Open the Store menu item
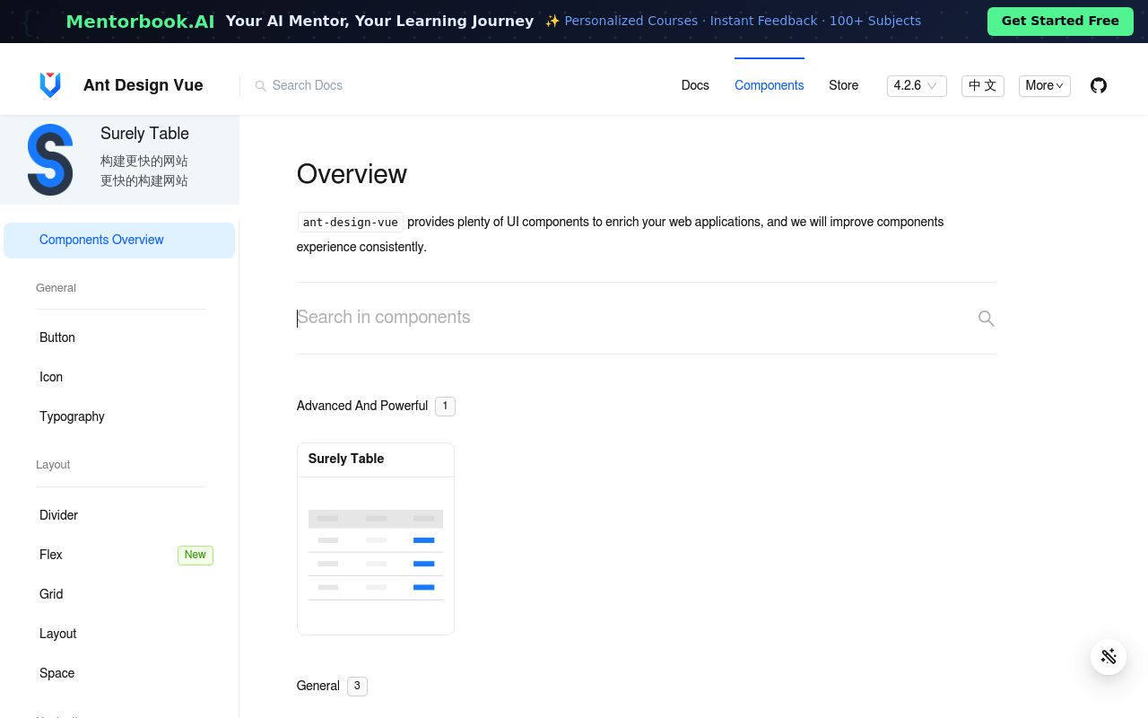Image resolution: width=1148 pixels, height=718 pixels. click(843, 85)
